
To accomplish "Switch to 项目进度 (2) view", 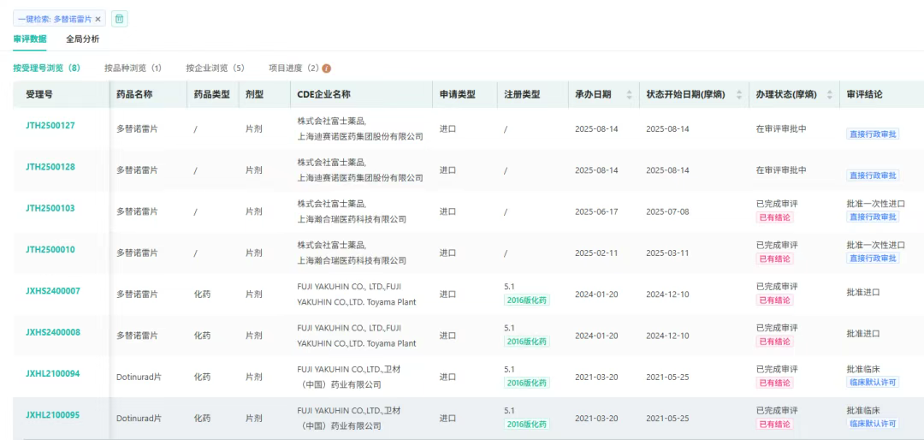I will (293, 68).
